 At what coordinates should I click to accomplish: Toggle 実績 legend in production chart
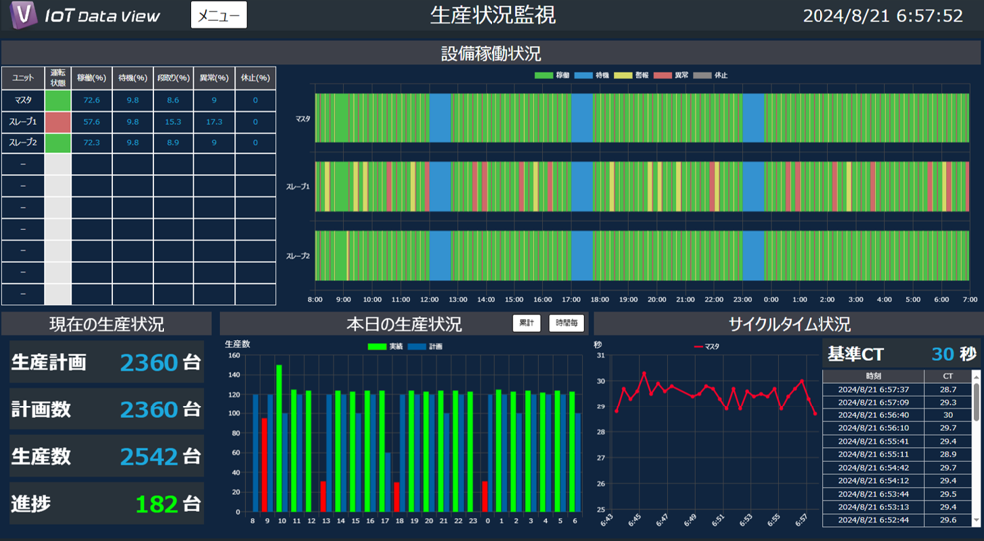[385, 346]
